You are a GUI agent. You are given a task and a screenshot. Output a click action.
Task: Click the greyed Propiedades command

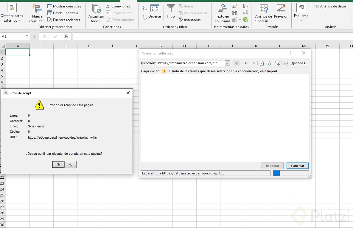coord(118,13)
